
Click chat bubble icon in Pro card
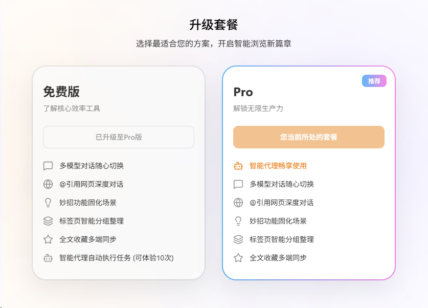pyautogui.click(x=238, y=184)
